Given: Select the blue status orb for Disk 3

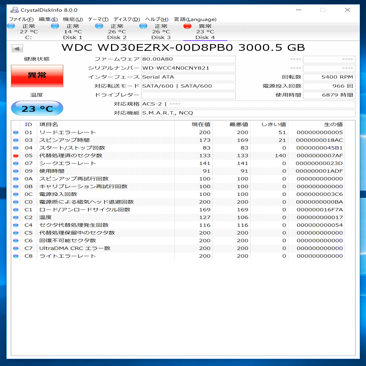Looking at the screenshot, I should (143, 26).
